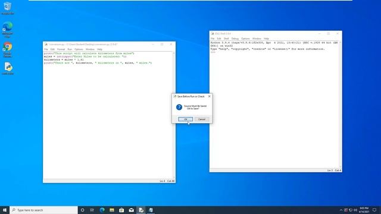Click the Ln/Col status in Shell status bar
The height and width of the screenshot is (214, 381).
point(334,171)
